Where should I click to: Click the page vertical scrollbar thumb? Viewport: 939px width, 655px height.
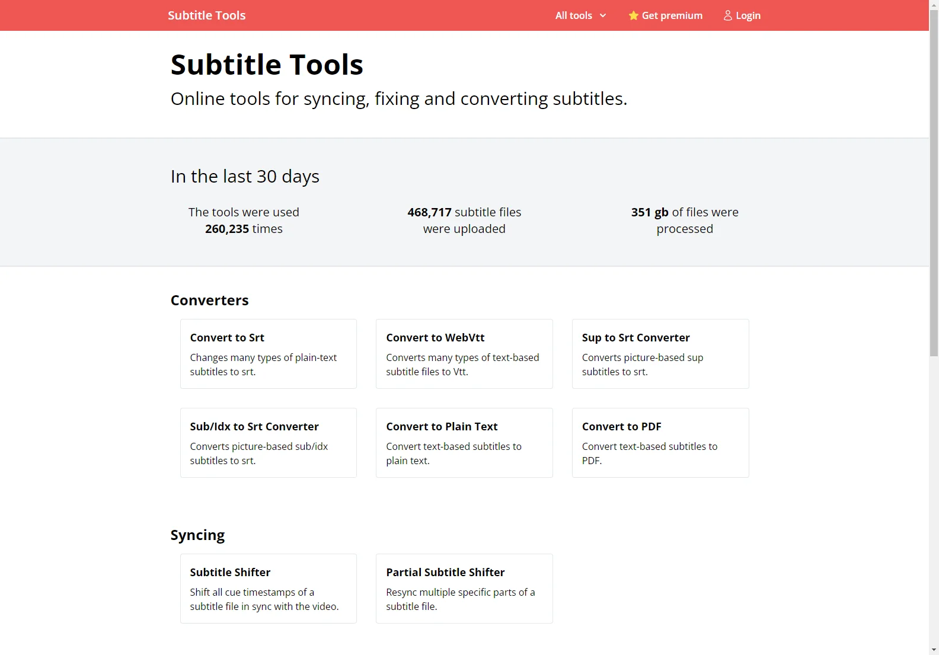coord(934,182)
